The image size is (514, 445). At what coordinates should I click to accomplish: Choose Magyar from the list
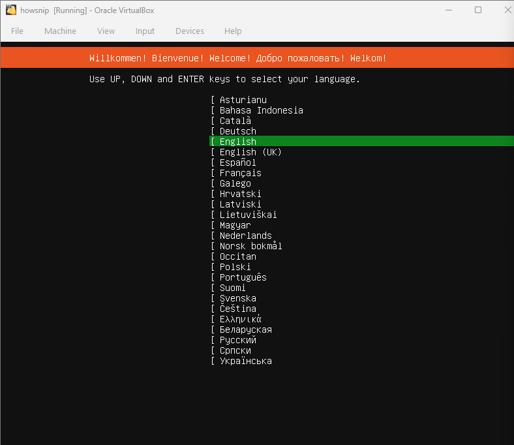[x=235, y=225]
